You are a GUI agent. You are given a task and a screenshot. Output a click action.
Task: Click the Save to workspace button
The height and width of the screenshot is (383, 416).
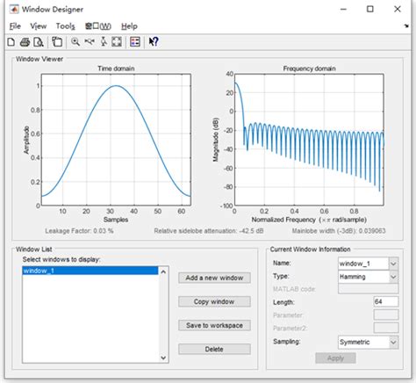214,325
